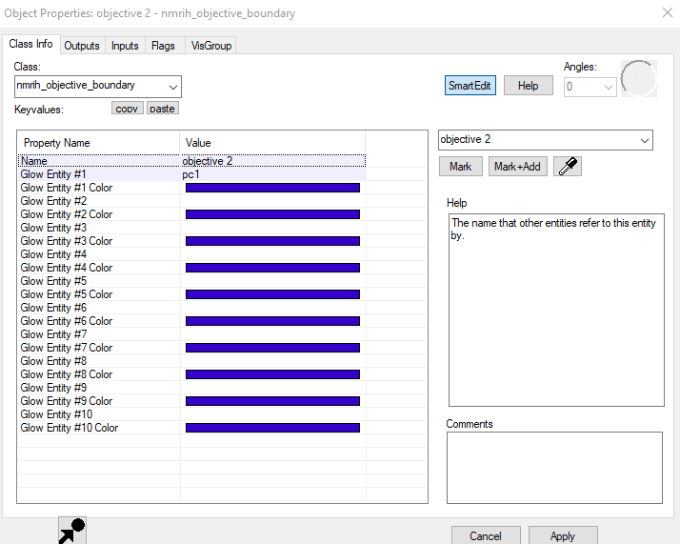The image size is (680, 544).
Task: Click the Glow Entity #10 Color label
Action: [x=70, y=428]
